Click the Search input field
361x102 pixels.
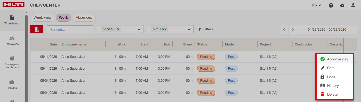click(x=70, y=29)
